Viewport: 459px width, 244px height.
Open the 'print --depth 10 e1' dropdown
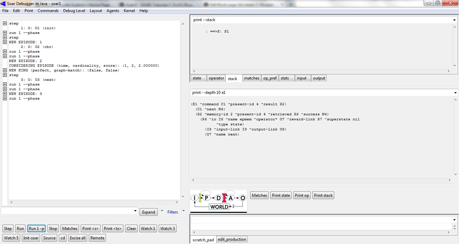coord(455,93)
